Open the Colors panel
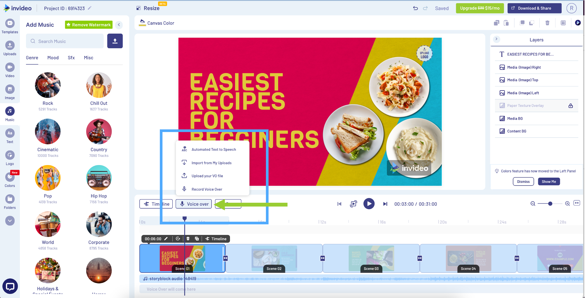 (x=10, y=179)
